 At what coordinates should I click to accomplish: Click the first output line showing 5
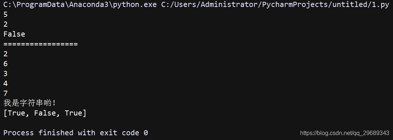pyautogui.click(x=5, y=15)
